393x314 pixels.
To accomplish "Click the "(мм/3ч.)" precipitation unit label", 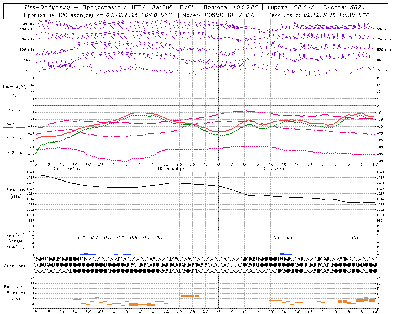I will (x=16, y=235).
